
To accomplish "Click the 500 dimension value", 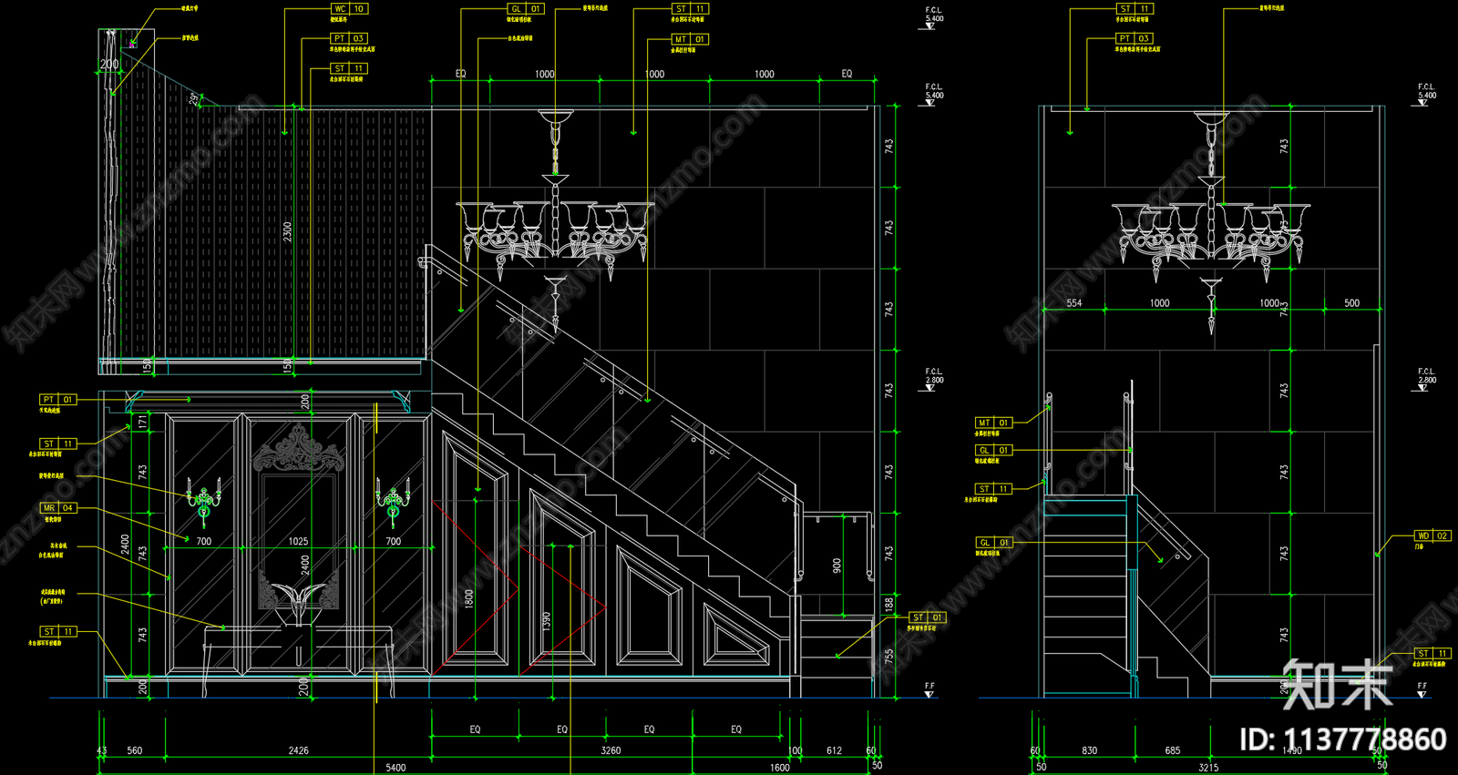I will (1351, 303).
